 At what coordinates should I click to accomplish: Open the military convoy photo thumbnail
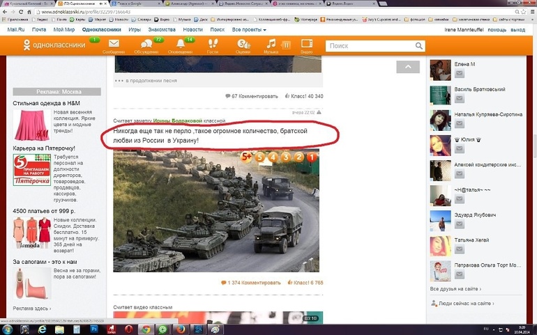(x=216, y=209)
